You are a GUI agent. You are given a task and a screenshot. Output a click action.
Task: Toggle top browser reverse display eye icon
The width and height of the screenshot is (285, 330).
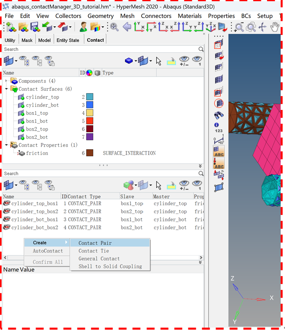click(x=50, y=61)
